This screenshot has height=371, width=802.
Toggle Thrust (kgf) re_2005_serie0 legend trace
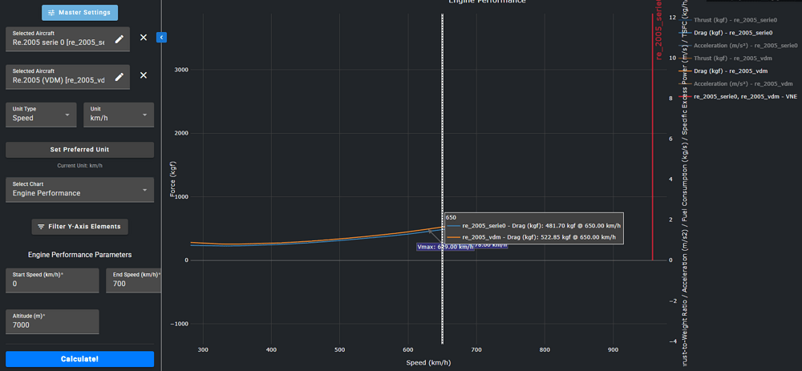733,20
